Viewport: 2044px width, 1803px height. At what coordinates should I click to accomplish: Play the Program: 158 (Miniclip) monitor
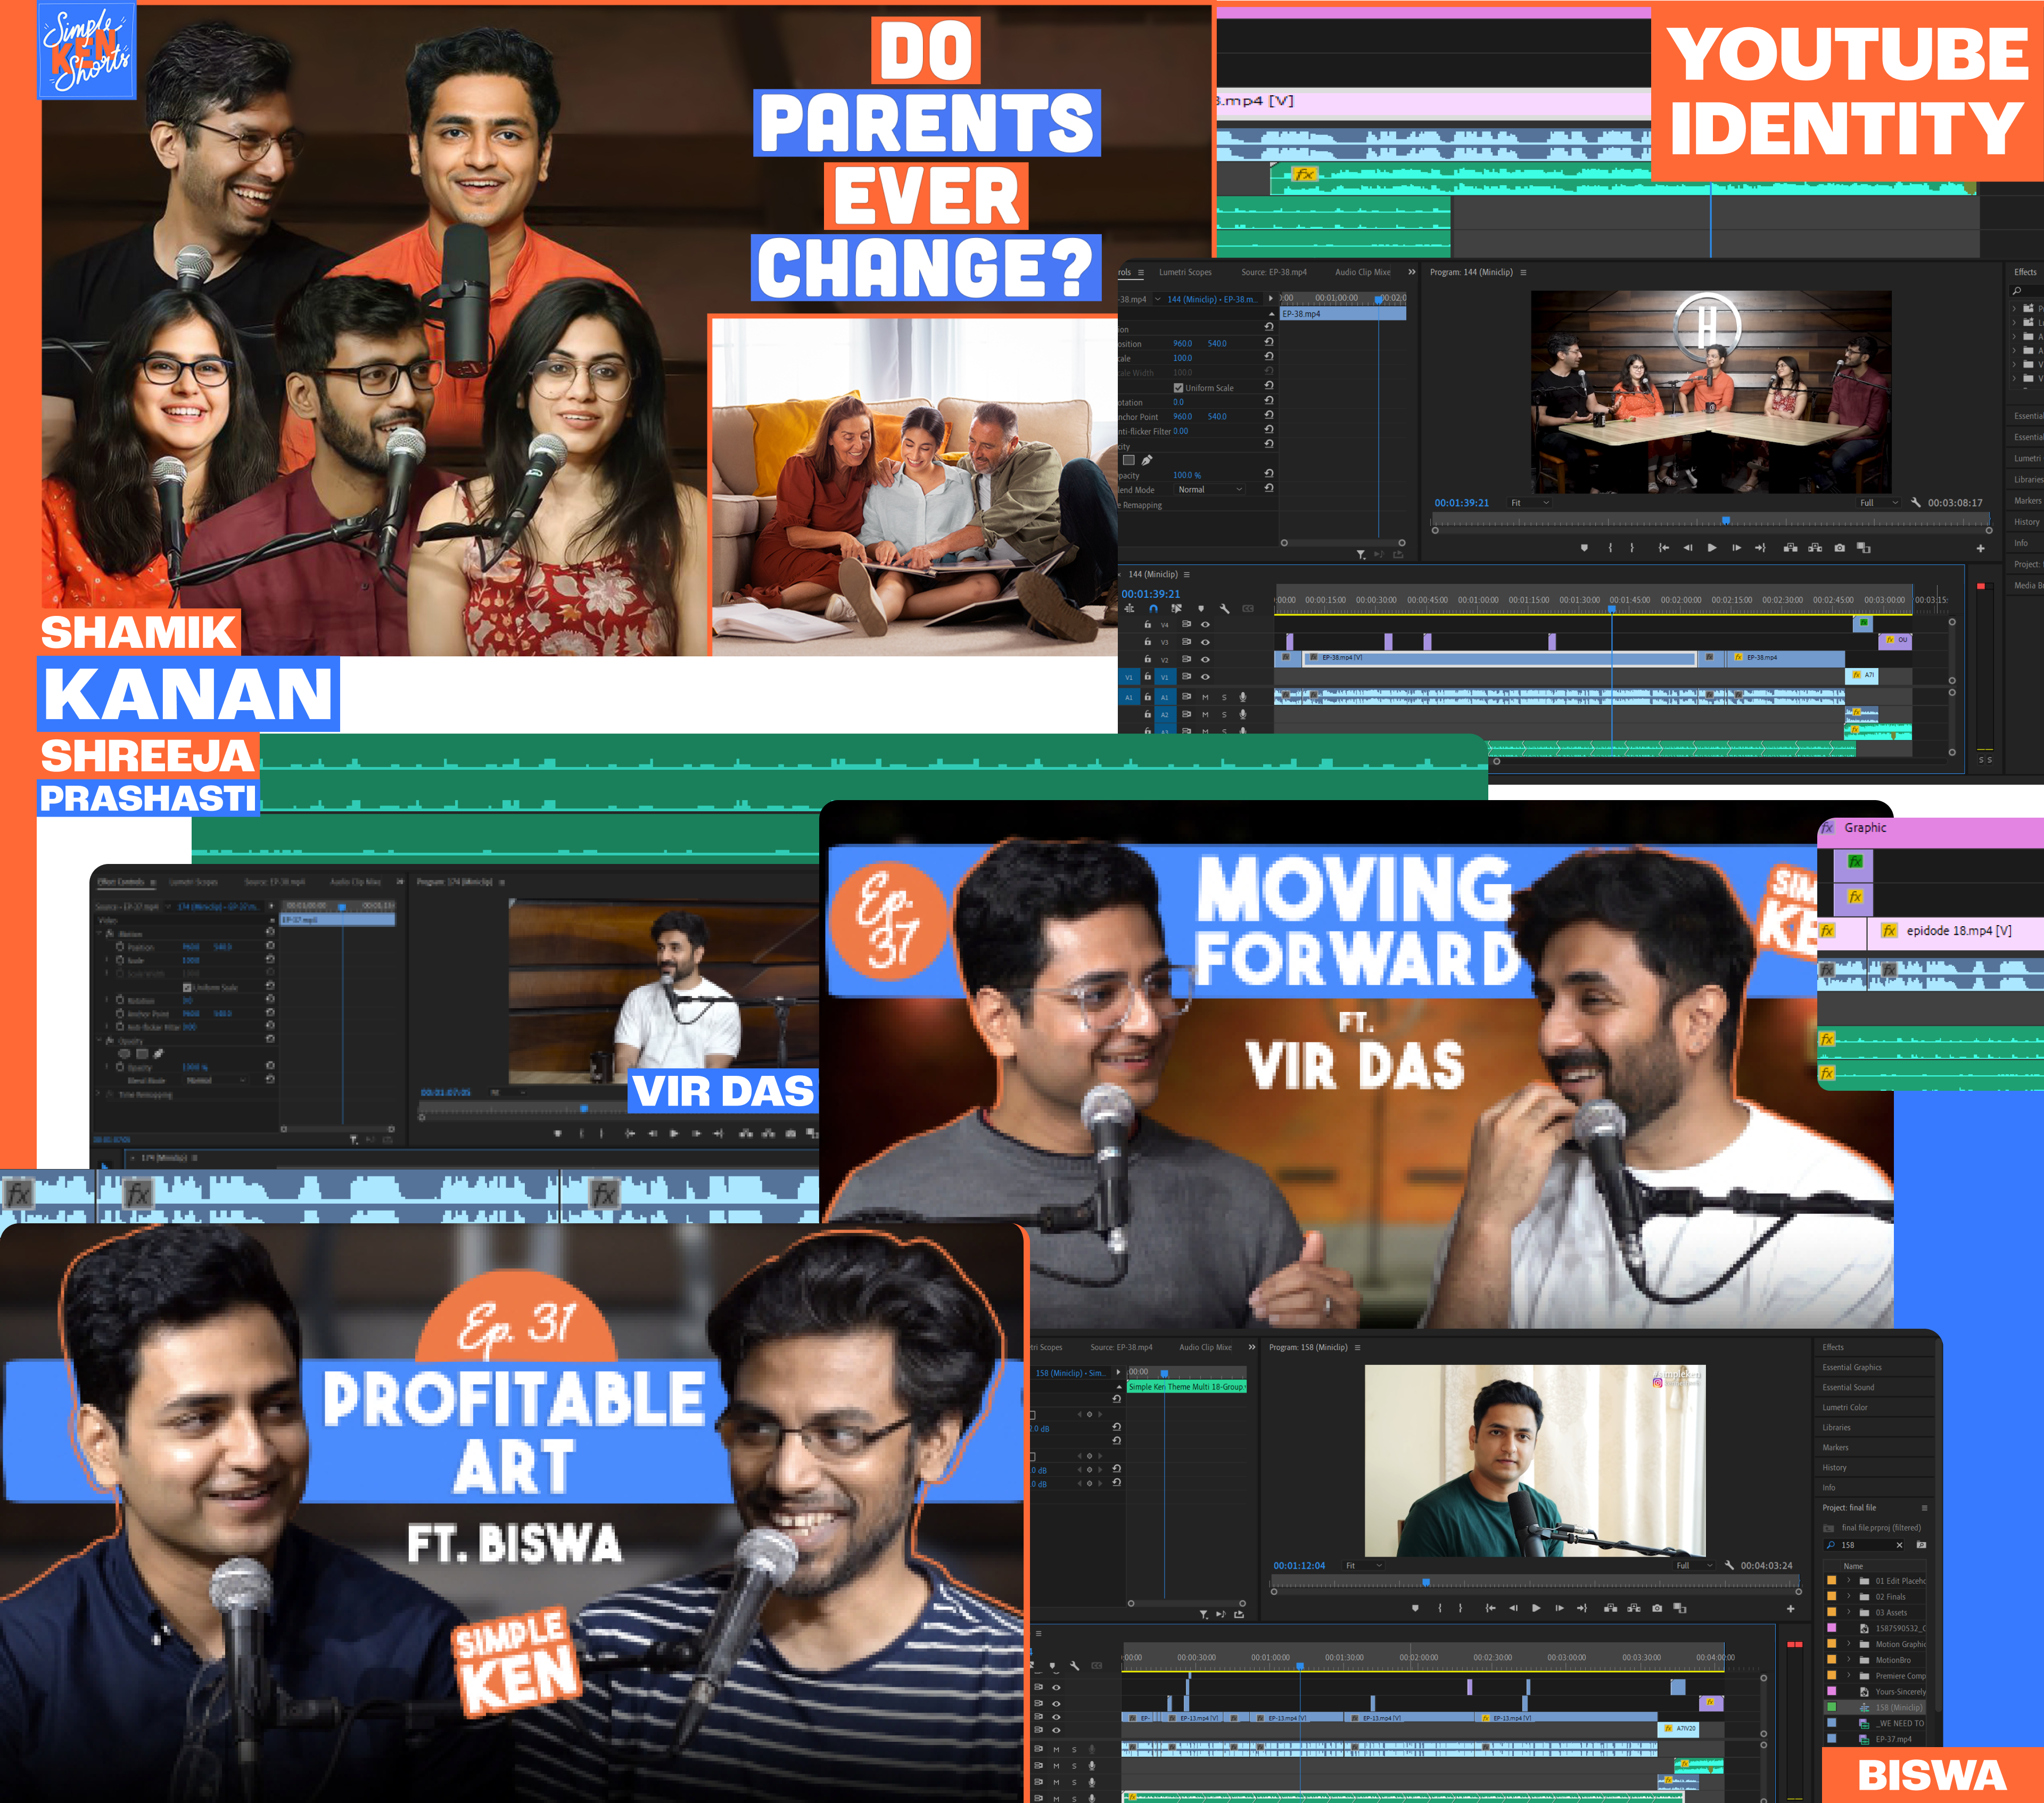[x=1536, y=1608]
